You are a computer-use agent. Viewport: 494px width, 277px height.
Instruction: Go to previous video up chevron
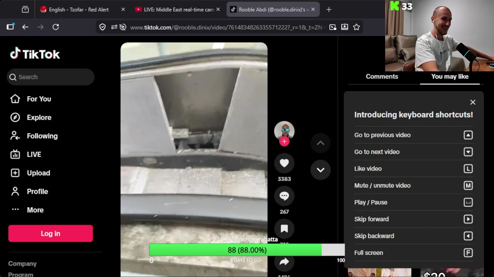click(x=320, y=143)
